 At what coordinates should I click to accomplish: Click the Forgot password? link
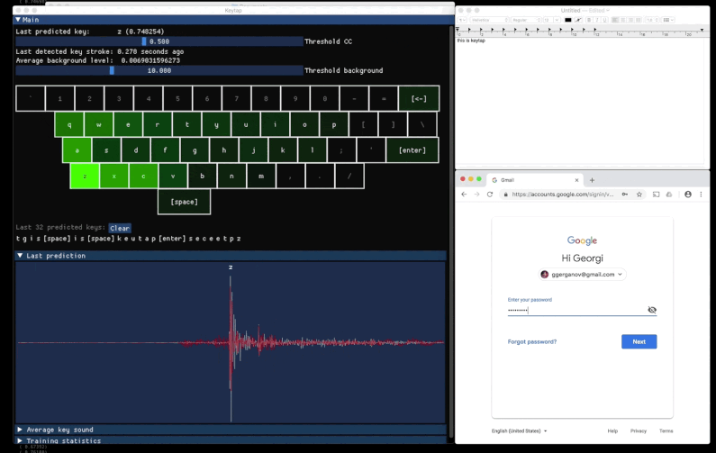click(531, 341)
